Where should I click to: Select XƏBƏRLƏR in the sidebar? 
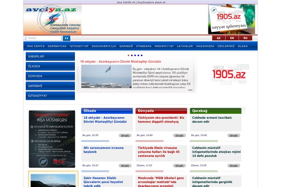point(51,57)
